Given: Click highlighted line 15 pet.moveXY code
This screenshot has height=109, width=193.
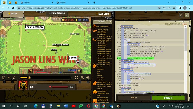Looking at the screenshot, I should [x=141, y=58].
